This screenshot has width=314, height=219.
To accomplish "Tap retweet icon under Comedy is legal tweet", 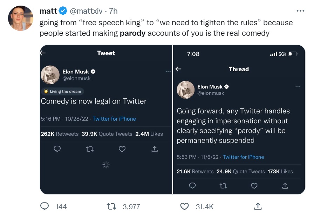I will tap(89, 149).
